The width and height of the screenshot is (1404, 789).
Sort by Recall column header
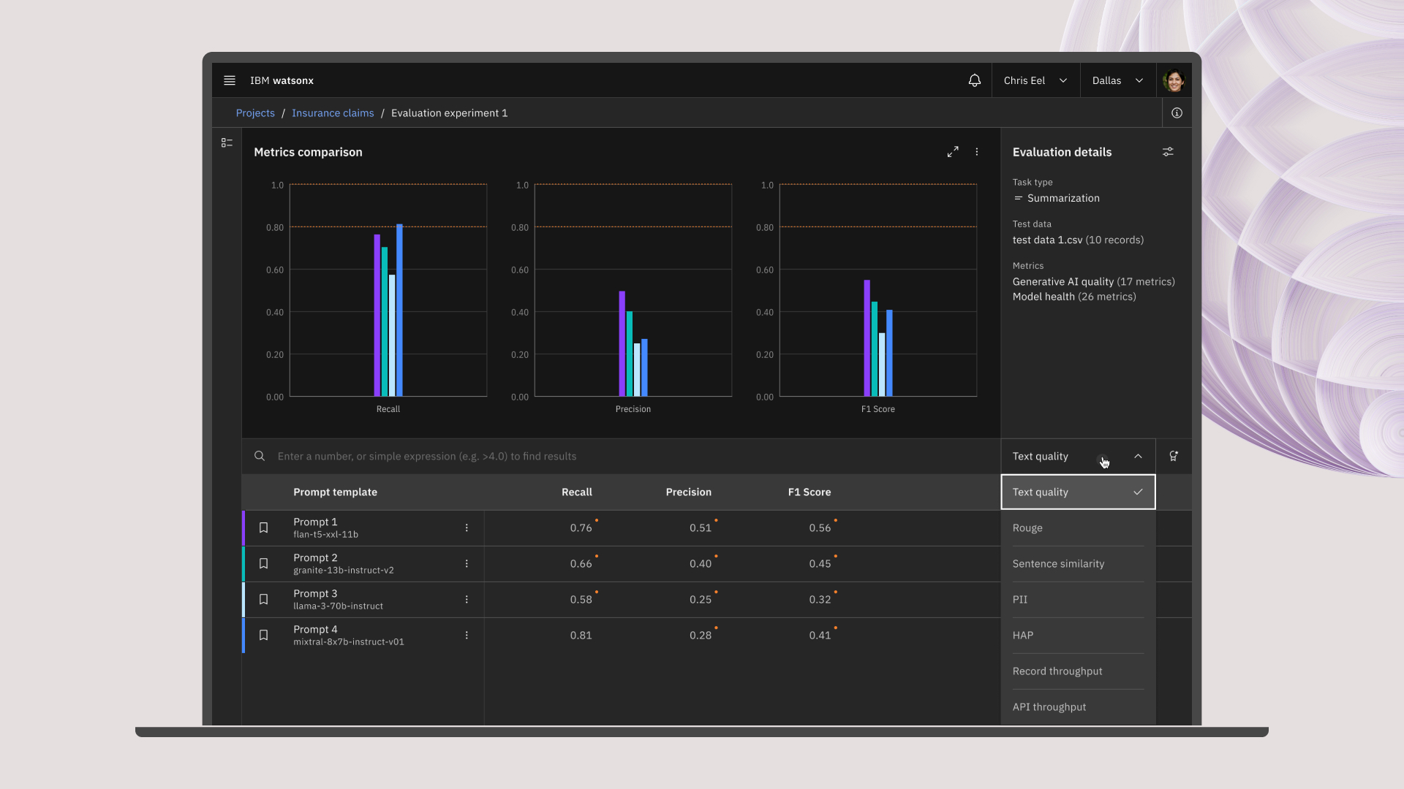(577, 492)
